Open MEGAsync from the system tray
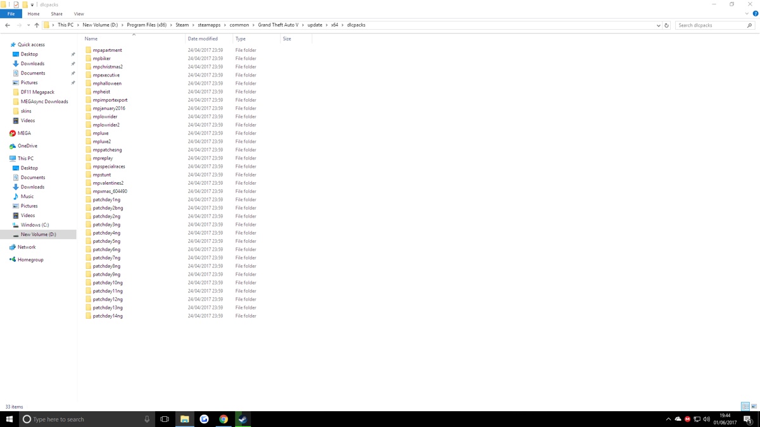760x427 pixels. coord(687,419)
